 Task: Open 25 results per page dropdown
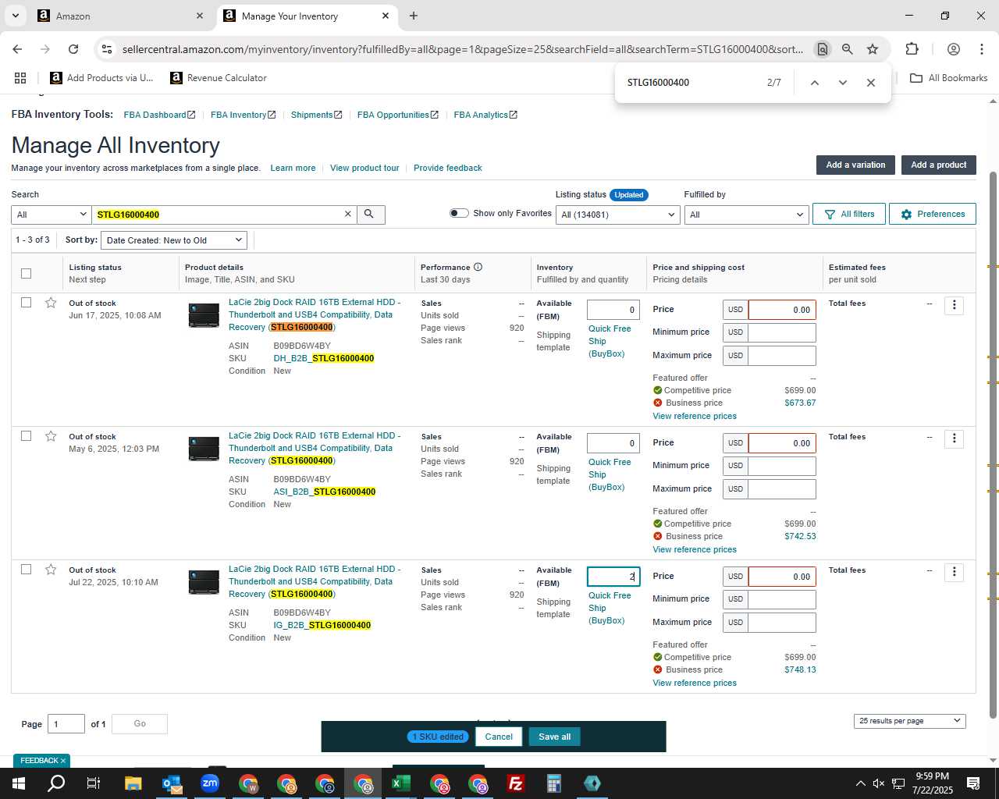(x=909, y=721)
